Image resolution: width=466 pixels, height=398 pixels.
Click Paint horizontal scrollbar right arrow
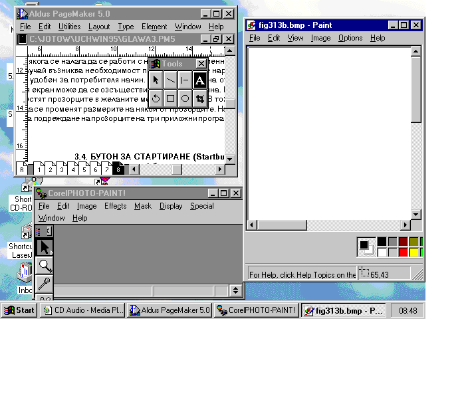(x=405, y=225)
